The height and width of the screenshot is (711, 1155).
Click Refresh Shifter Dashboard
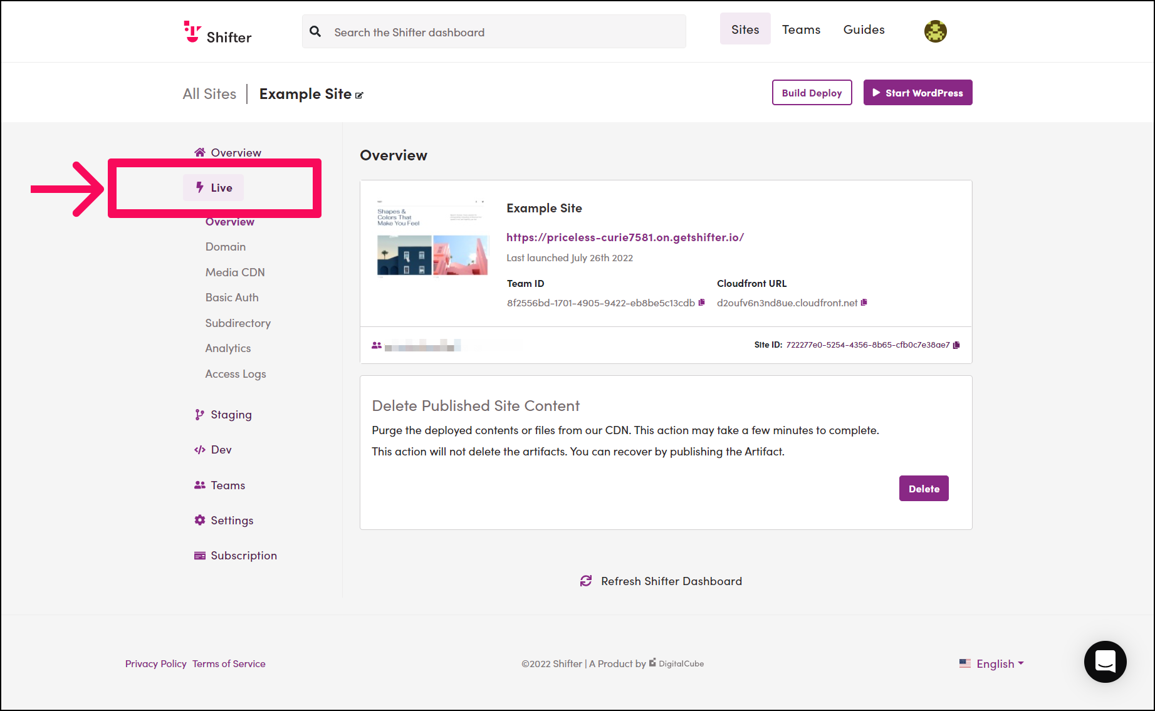pos(661,581)
